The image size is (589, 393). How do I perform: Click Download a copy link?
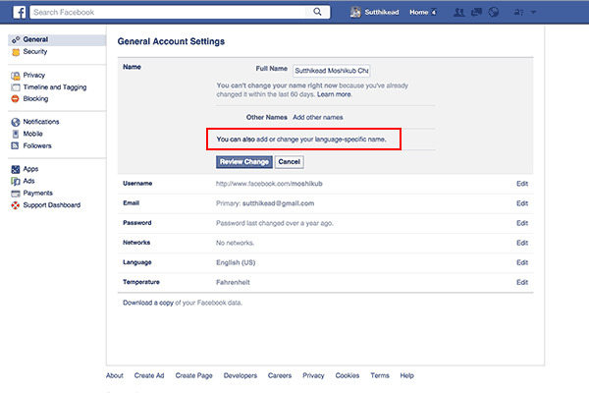point(148,303)
